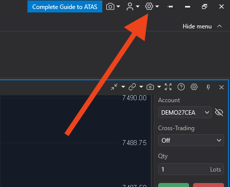
Task: Minimize the ATAS window
Action: [x=188, y=6]
